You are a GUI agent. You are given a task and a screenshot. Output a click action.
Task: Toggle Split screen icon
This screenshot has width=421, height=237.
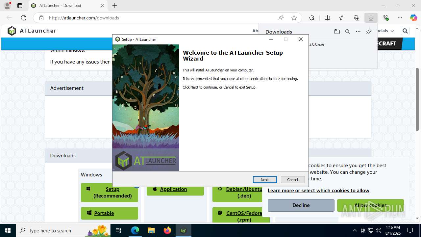click(x=327, y=18)
